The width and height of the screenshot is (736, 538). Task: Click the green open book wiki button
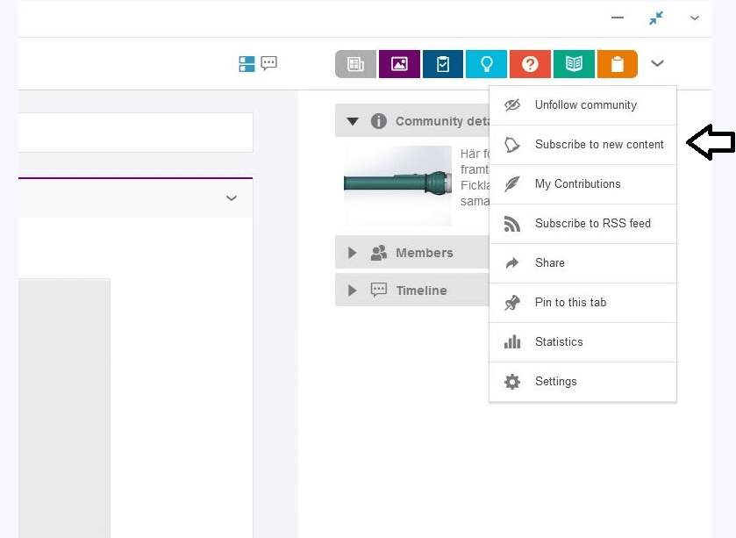[574, 64]
